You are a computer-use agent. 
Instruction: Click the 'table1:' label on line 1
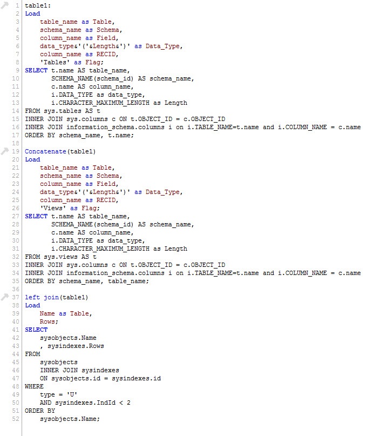(x=38, y=5)
